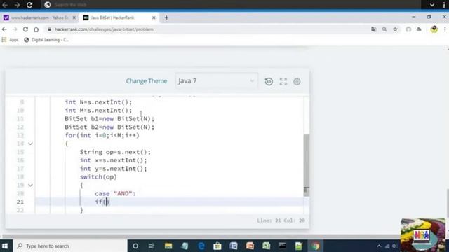Click the page vertical scrollbar at right edge
The height and width of the screenshot is (252, 449).
[x=448, y=203]
